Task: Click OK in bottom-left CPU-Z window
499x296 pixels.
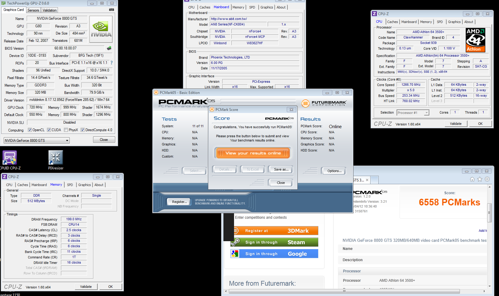Action: click(x=111, y=287)
